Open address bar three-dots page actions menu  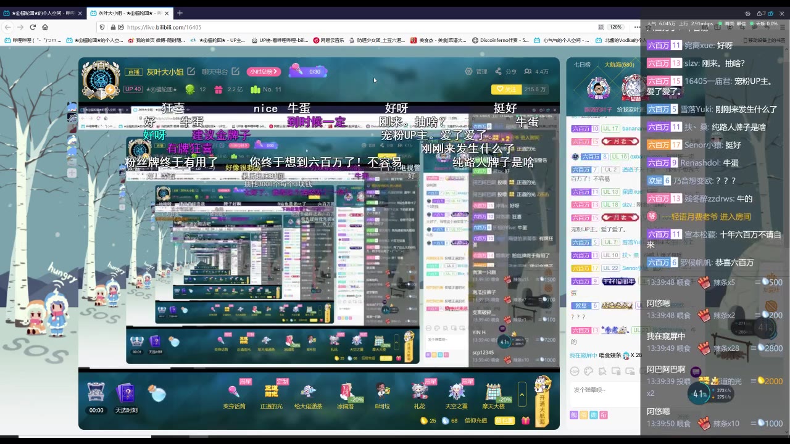[637, 27]
